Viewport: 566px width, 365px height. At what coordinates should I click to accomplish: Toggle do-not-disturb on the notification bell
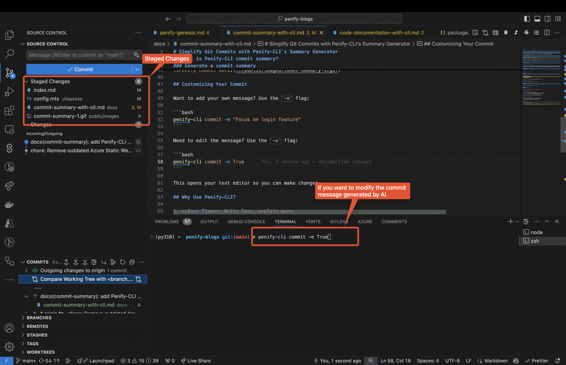[558, 361]
